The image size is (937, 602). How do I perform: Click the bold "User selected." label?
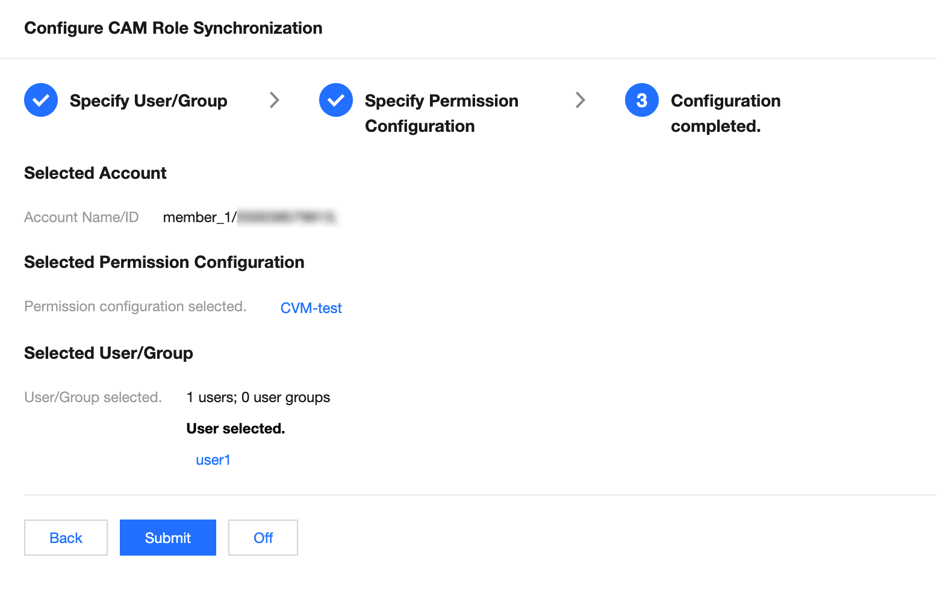pyautogui.click(x=235, y=429)
